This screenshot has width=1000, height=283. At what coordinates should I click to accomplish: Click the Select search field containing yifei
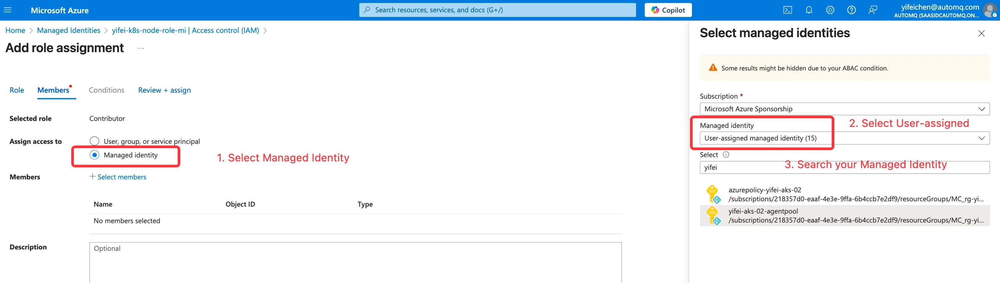point(844,167)
